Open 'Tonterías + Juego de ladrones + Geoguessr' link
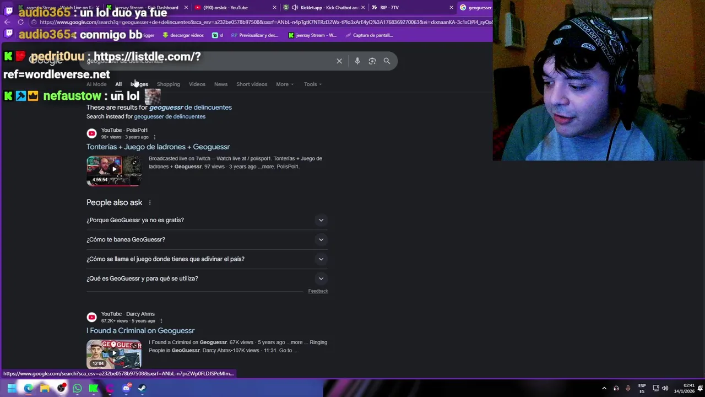The width and height of the screenshot is (705, 397). tap(158, 147)
